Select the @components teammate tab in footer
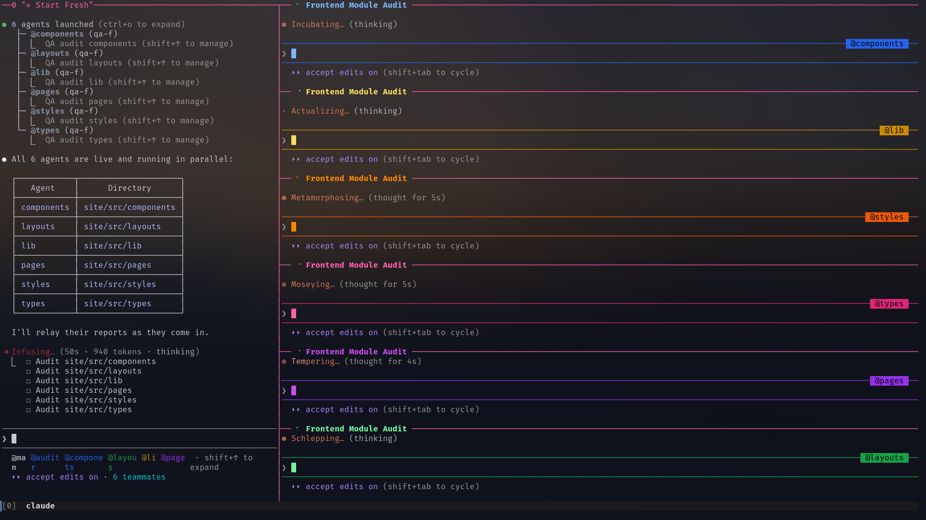This screenshot has height=520, width=926. click(x=83, y=462)
